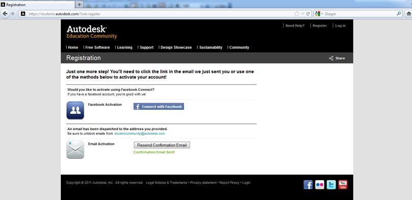Image resolution: width=412 pixels, height=200 pixels.
Task: Click the site identity icon in address bar
Action: coord(23,14)
